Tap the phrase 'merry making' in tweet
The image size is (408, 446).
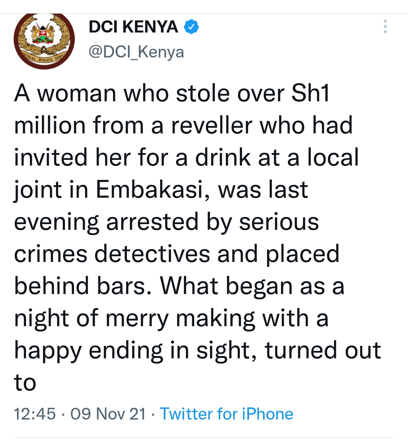pos(181,319)
